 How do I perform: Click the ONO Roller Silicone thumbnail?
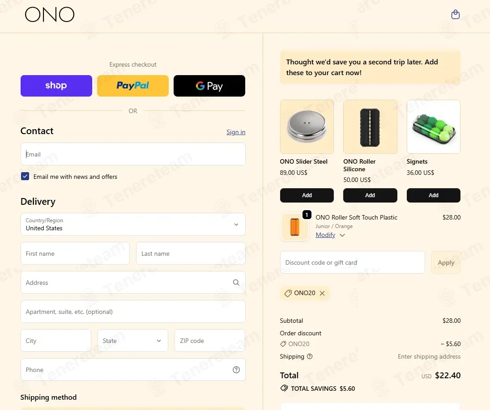coord(370,127)
